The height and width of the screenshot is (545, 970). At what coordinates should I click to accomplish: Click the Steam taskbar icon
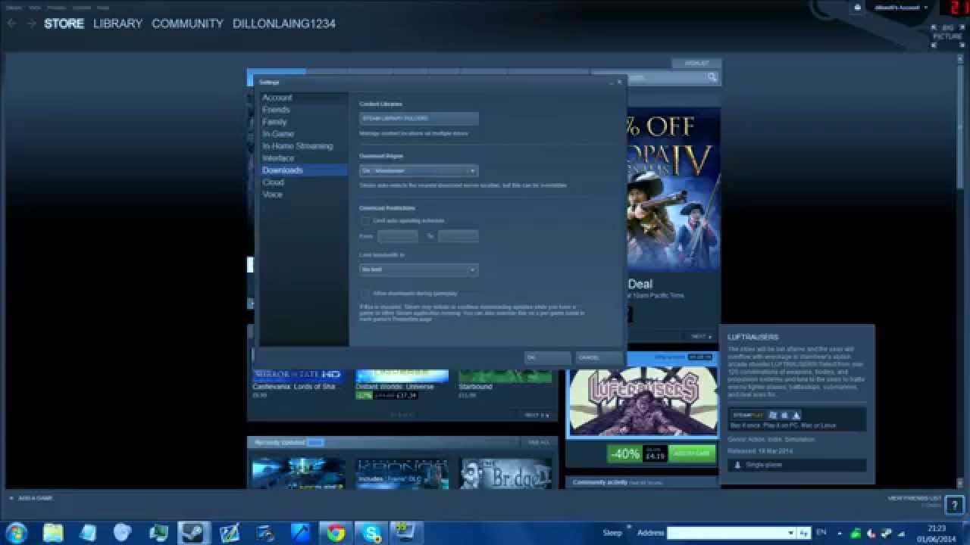pos(193,533)
